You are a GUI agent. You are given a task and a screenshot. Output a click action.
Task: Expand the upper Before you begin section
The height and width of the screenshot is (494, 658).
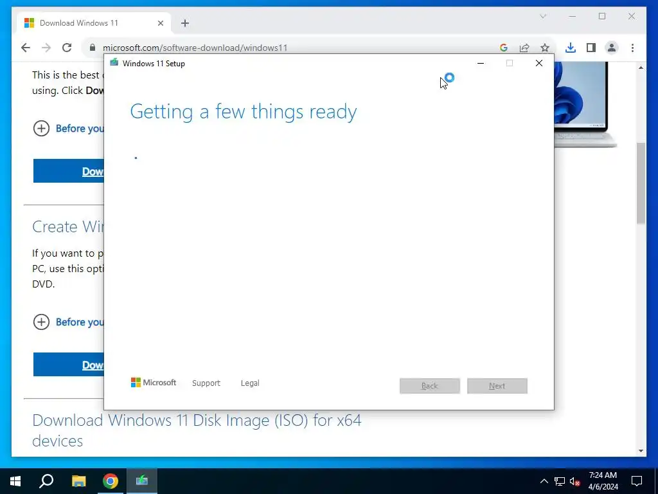coord(68,128)
